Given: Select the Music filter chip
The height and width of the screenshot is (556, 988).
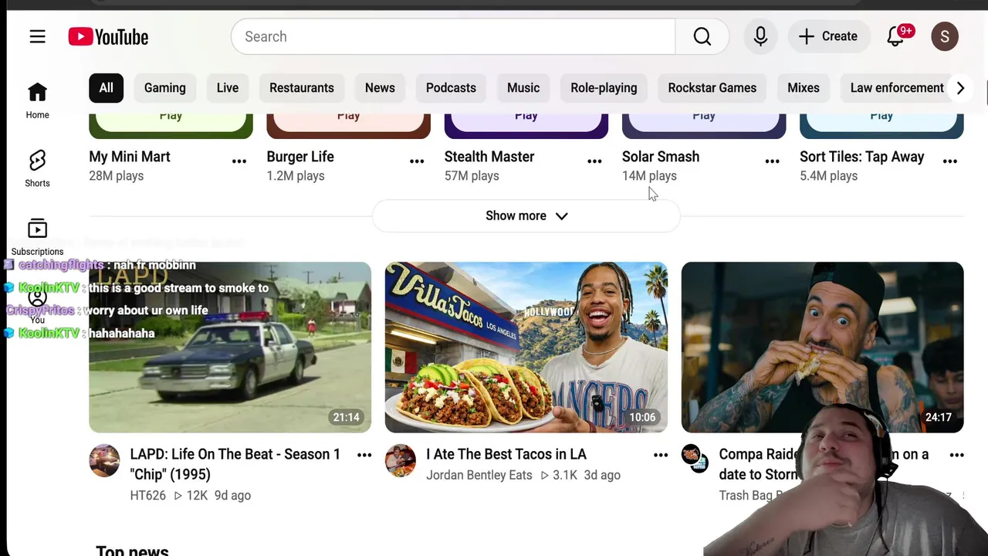Looking at the screenshot, I should click(523, 88).
